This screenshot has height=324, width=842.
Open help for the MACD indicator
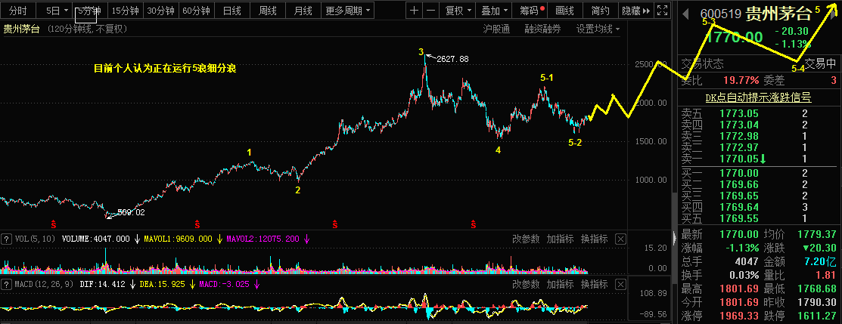click(6, 284)
